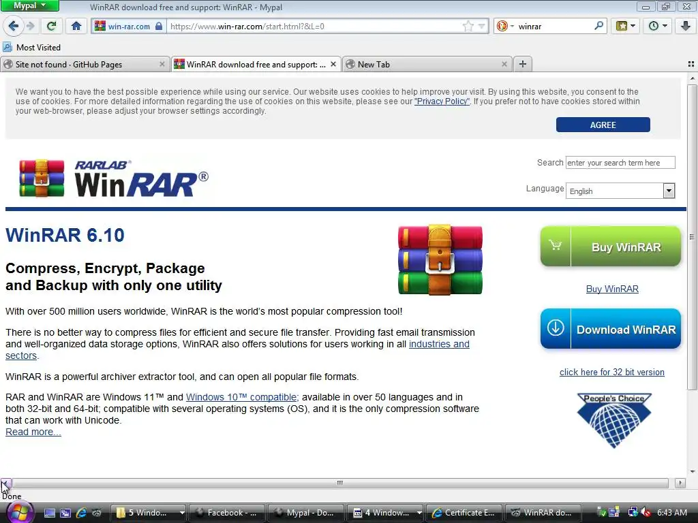Bookmark this page with the star icon

[x=468, y=27]
